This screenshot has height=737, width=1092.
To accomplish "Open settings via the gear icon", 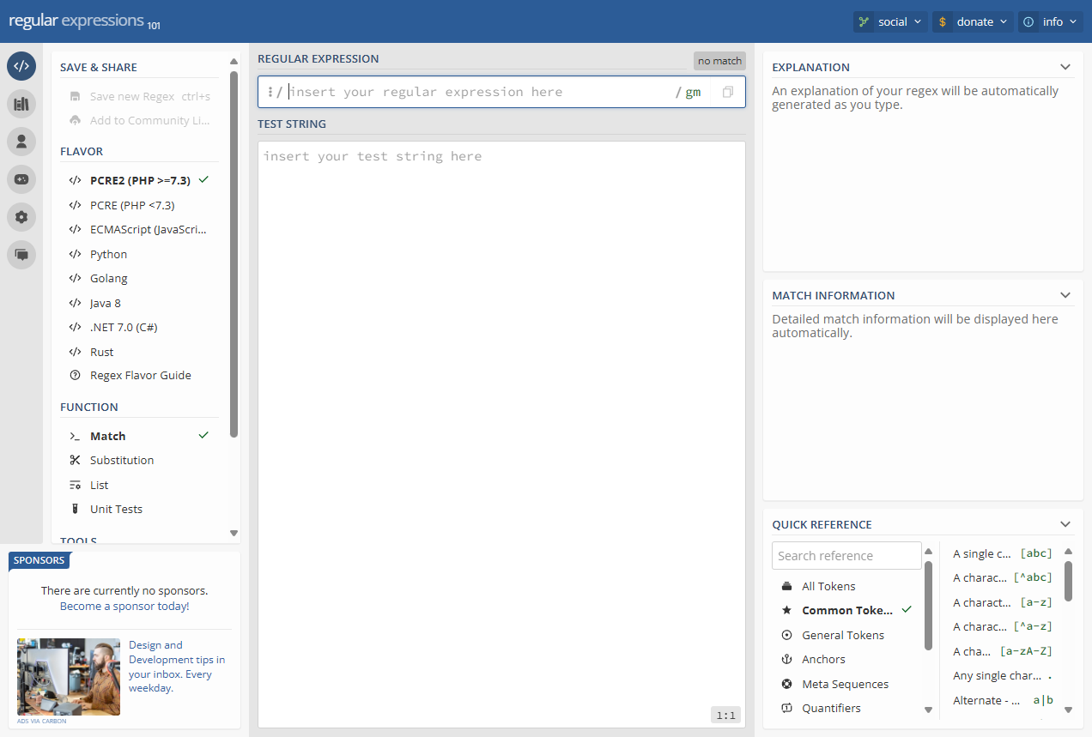I will (21, 217).
